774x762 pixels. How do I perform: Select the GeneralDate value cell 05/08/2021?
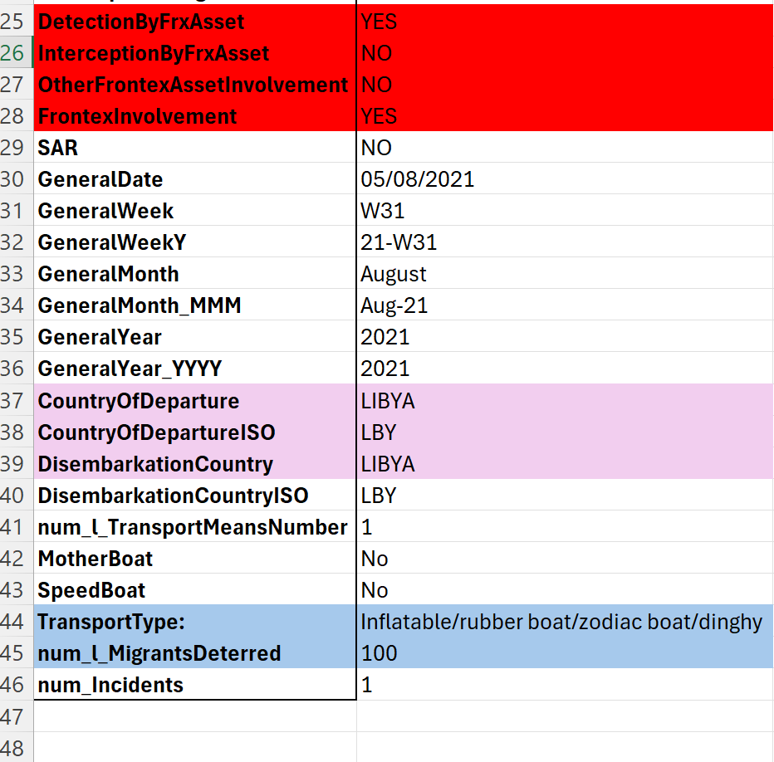coord(417,179)
